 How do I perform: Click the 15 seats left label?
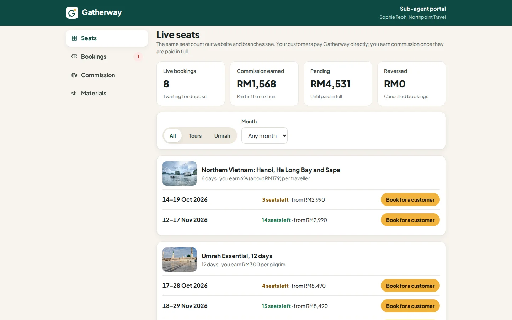pos(276,306)
